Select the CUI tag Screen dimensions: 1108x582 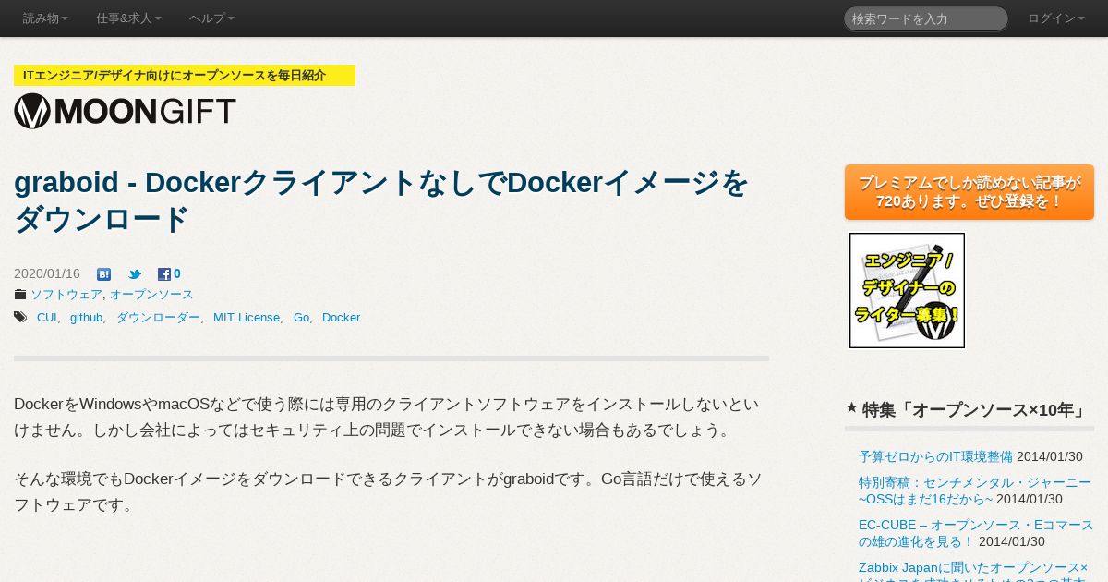(47, 318)
